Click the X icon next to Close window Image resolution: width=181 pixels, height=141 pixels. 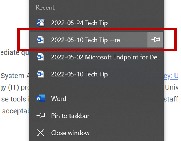pos(41,133)
